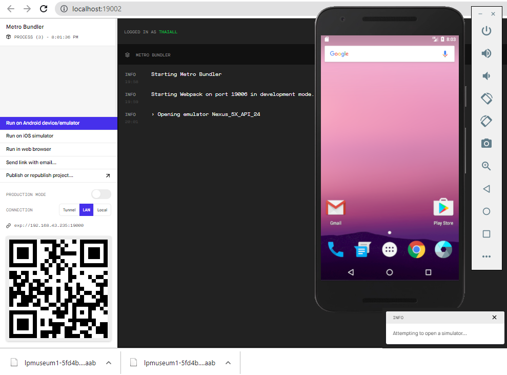Tap Android back navigation button on phone screen
Viewport: 507px width, 375px height.
pyautogui.click(x=351, y=272)
